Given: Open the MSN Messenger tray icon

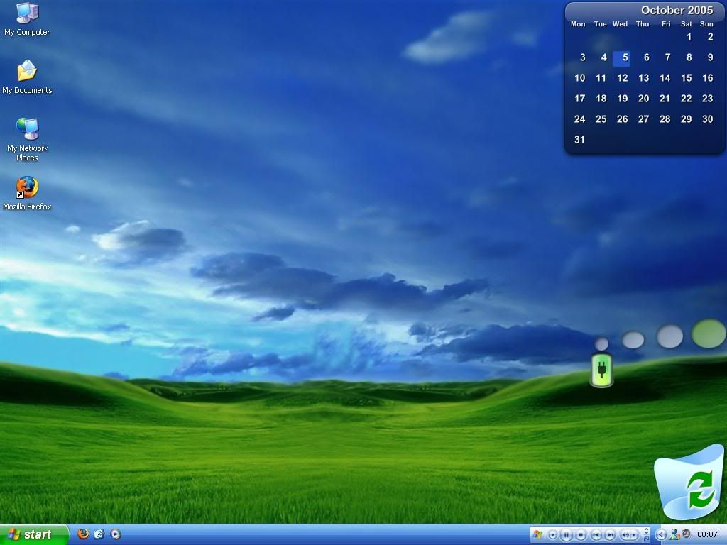Looking at the screenshot, I should (x=674, y=534).
